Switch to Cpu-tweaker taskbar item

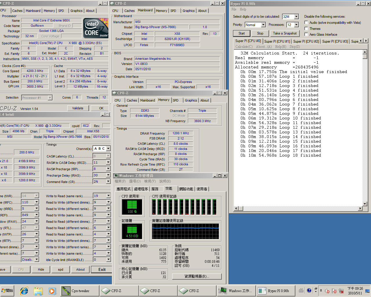pyautogui.click(x=80, y=291)
